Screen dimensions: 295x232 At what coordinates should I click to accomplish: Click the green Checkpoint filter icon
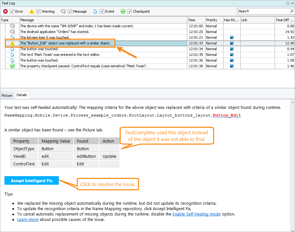123,11
